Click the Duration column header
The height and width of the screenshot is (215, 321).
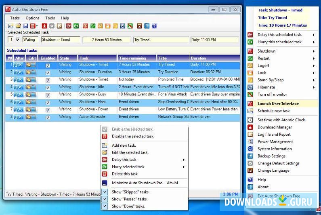[214, 58]
